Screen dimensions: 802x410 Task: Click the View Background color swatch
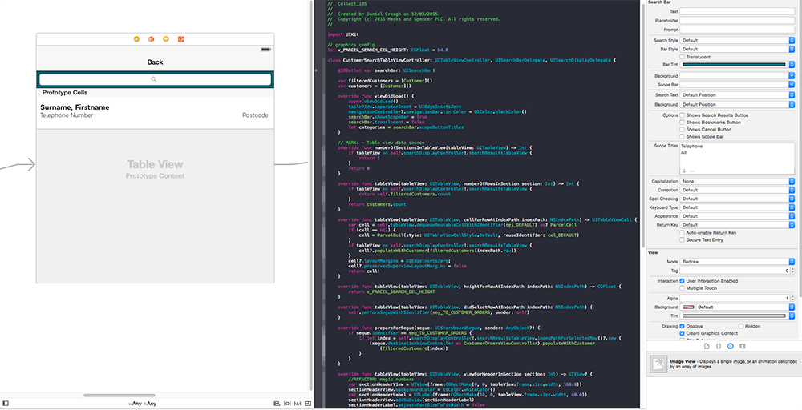(x=688, y=307)
